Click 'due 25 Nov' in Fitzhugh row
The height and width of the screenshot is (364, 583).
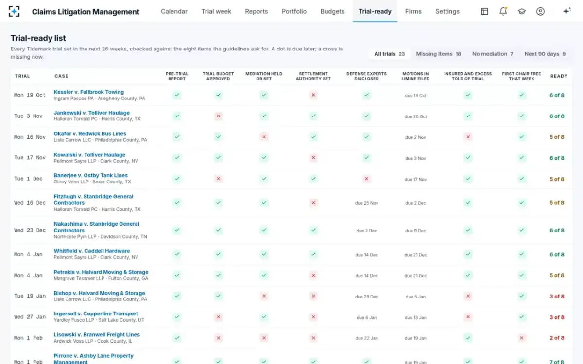click(x=366, y=203)
